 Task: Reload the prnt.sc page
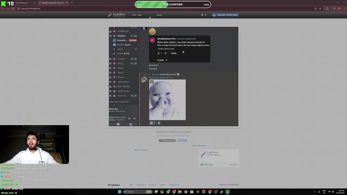pos(12,8)
